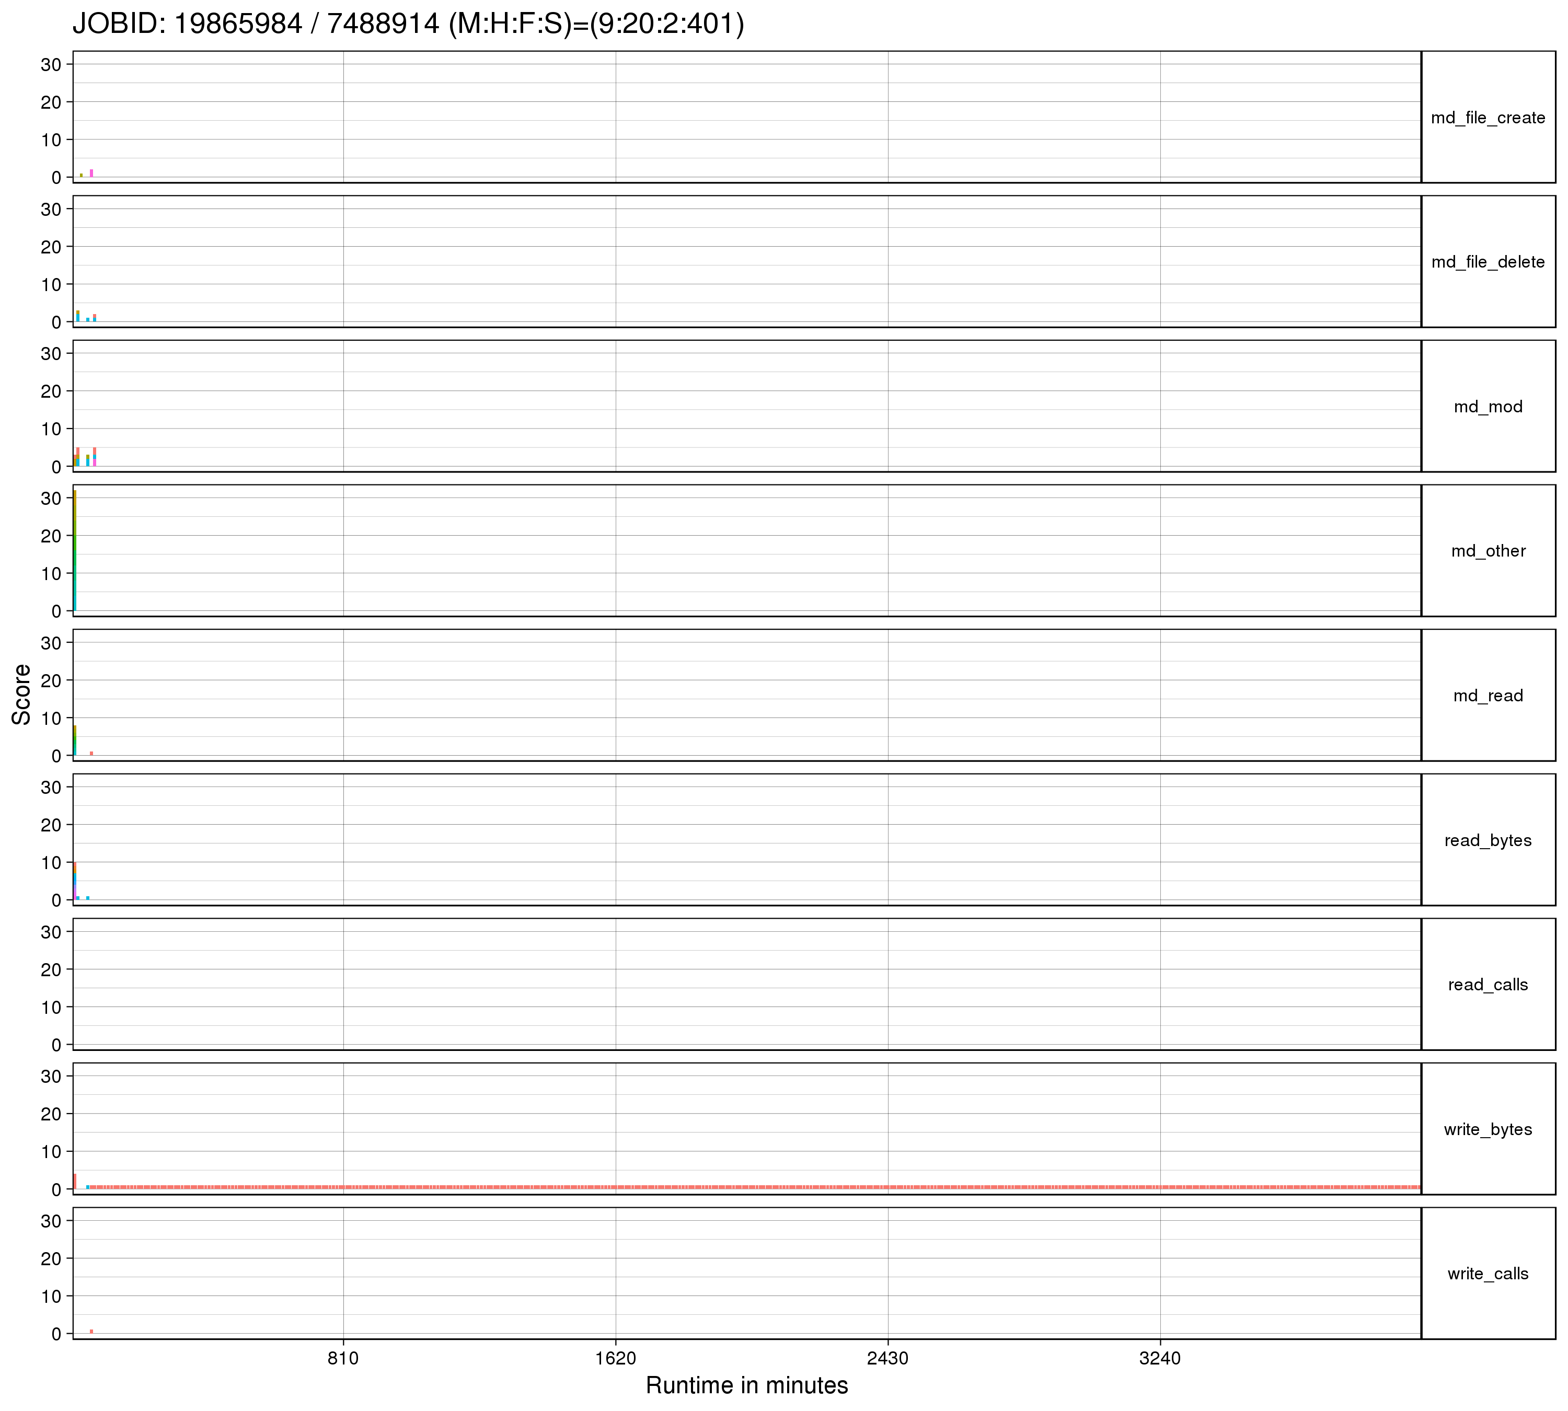Click the read_bytes facet label
Screen dimensions: 1568x1411
pos(1488,840)
